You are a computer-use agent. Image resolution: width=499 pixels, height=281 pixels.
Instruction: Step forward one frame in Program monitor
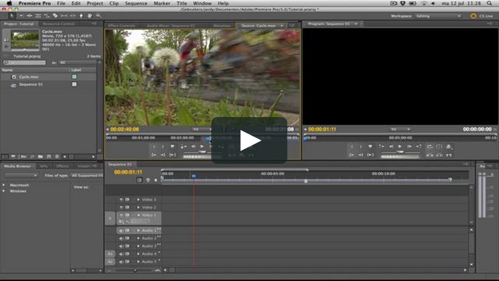[x=409, y=147]
